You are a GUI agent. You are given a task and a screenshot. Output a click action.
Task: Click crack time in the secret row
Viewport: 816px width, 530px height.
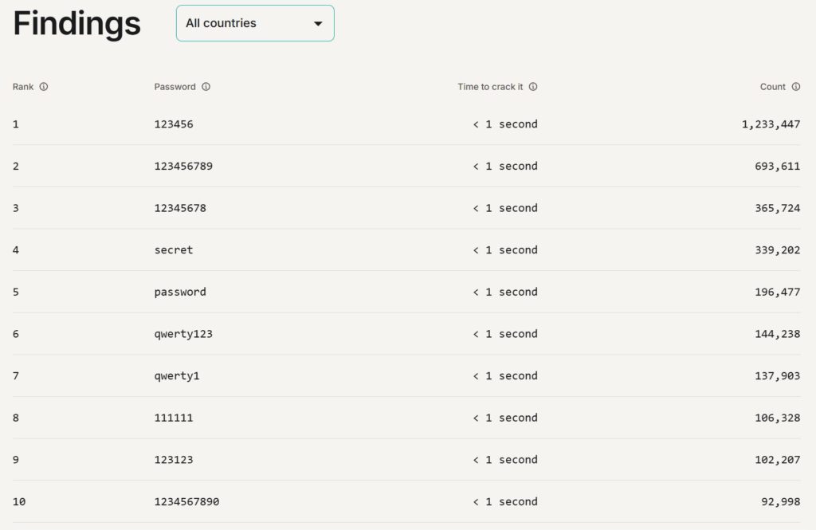click(x=505, y=250)
